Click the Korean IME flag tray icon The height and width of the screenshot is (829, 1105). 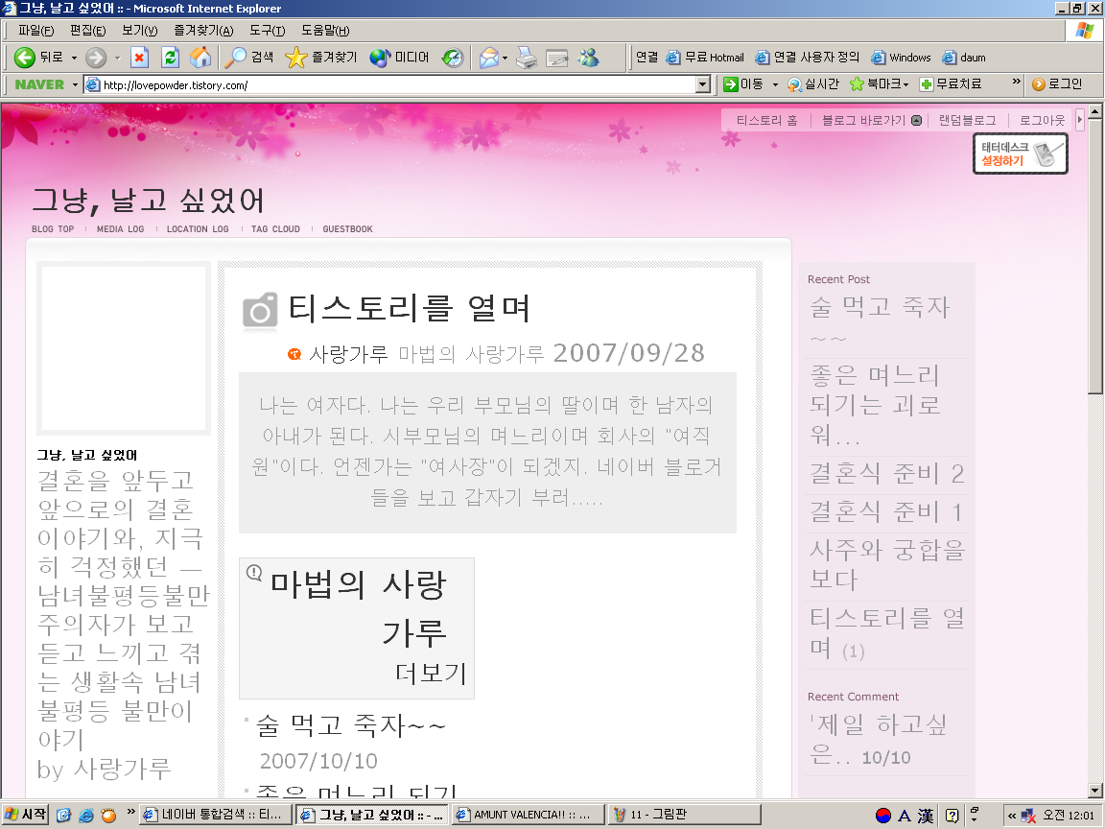coord(883,816)
